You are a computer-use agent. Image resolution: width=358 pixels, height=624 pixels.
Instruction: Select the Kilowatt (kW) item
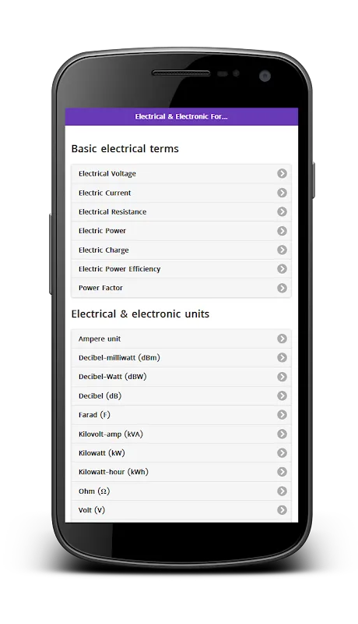(x=181, y=453)
